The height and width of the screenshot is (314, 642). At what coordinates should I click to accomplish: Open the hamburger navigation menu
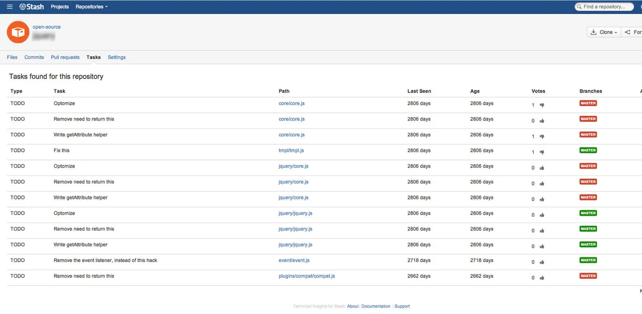10,7
